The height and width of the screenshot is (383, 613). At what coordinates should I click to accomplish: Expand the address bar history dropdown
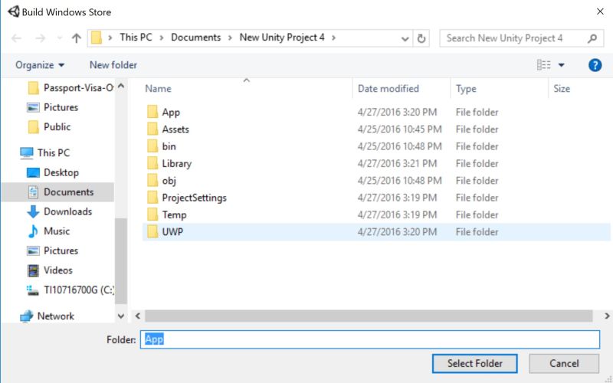click(x=405, y=38)
